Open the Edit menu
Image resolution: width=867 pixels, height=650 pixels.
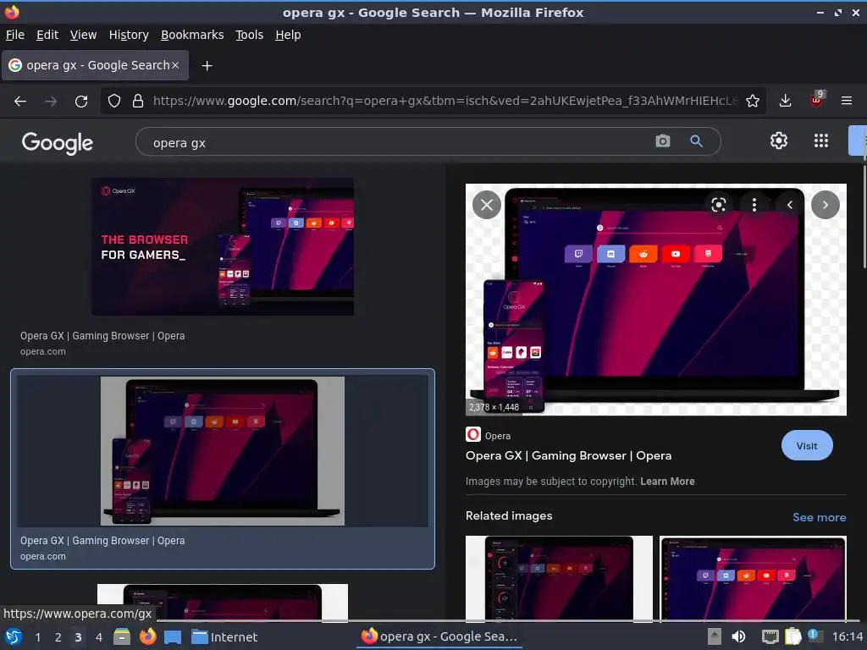tap(47, 35)
